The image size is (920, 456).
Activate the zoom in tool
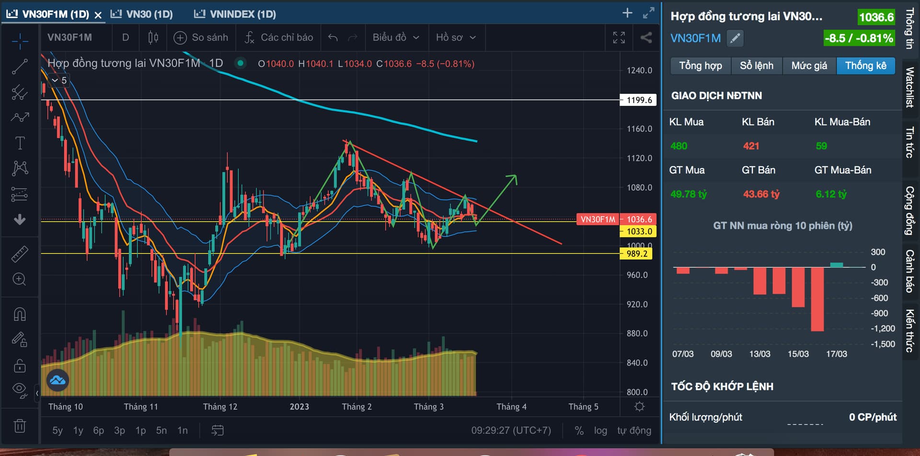tap(20, 279)
